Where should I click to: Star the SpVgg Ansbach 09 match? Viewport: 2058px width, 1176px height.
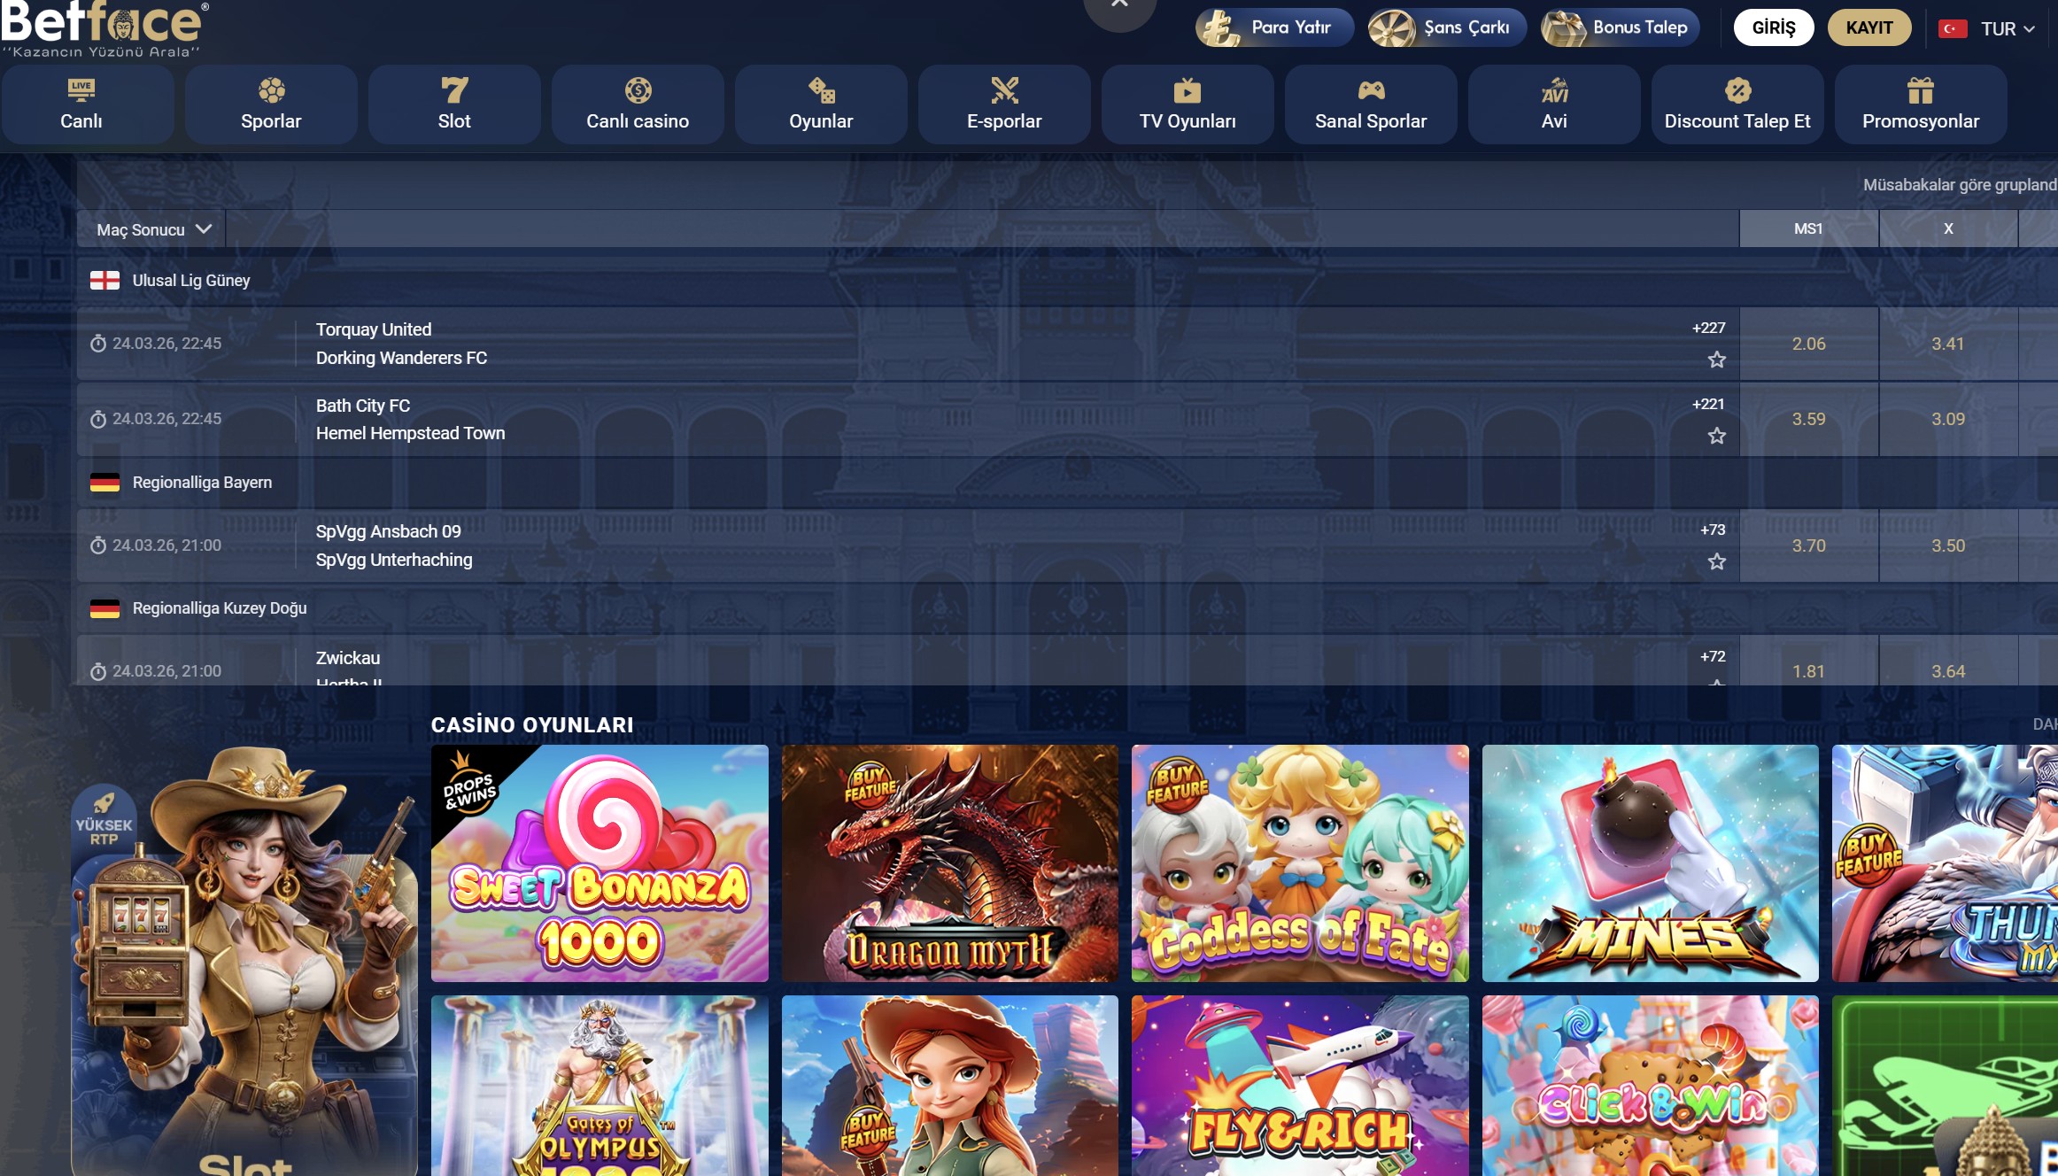pyautogui.click(x=1716, y=561)
